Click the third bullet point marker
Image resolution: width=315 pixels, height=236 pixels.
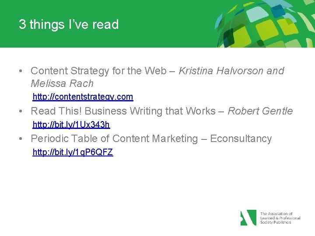point(21,139)
